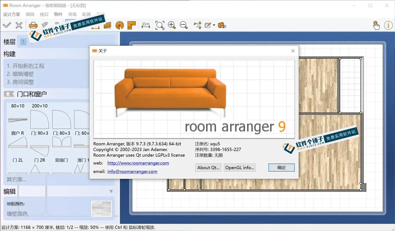Screen dimensions: 395x231
Task: Click the cancel X toolbar icon
Action: (19, 25)
